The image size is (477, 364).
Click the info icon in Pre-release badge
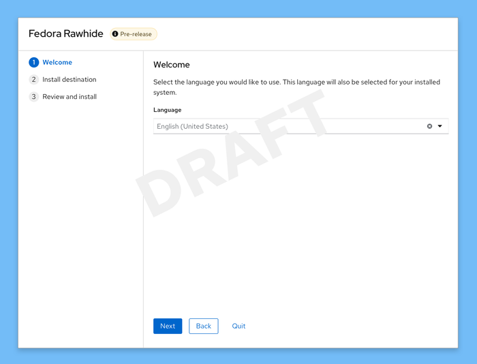pos(115,34)
